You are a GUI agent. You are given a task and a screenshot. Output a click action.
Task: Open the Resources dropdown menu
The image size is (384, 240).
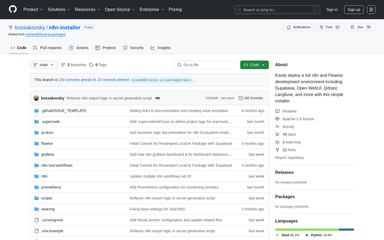coord(87,10)
